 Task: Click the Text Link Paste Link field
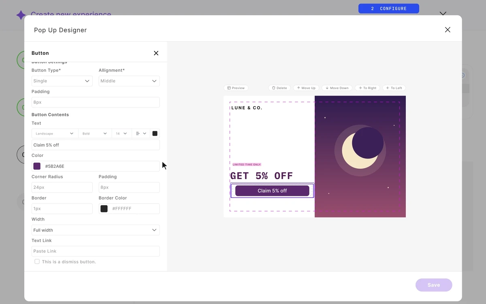(96, 251)
